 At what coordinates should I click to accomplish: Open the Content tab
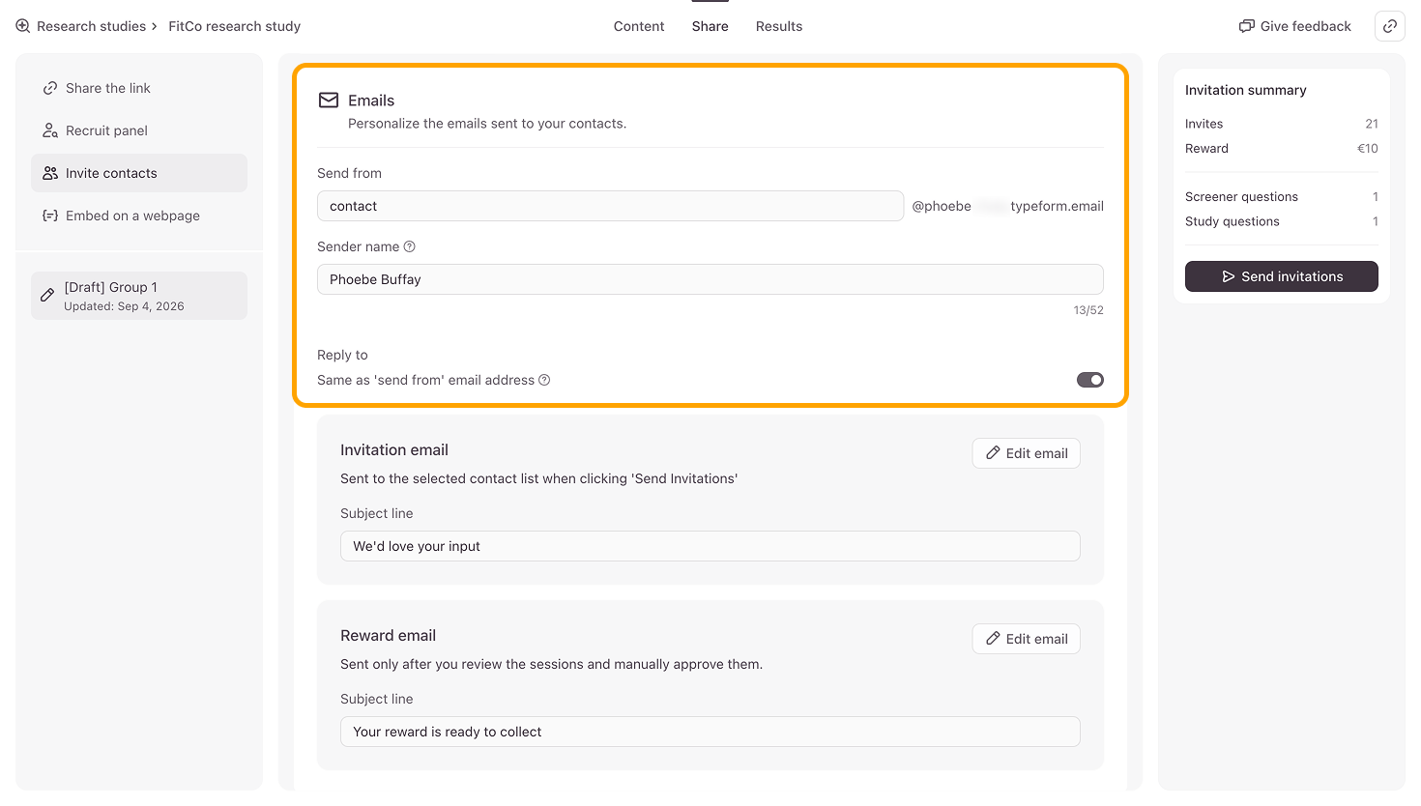coord(639,26)
